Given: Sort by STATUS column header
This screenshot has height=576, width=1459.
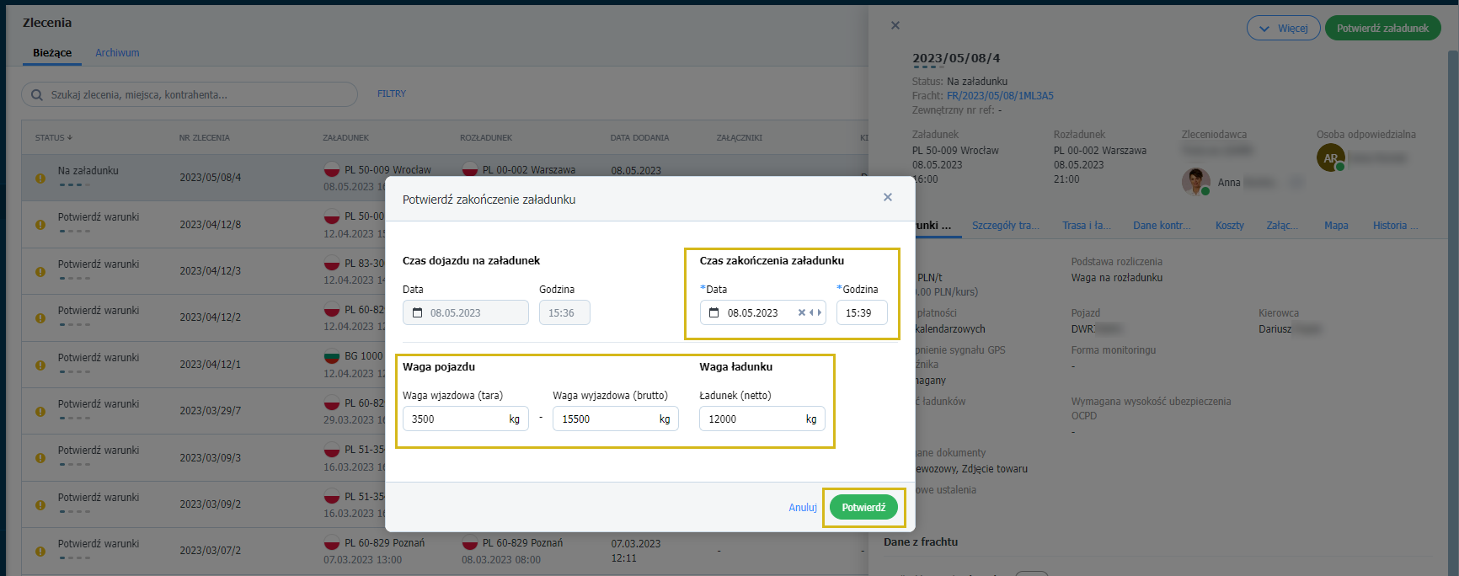Looking at the screenshot, I should point(54,137).
